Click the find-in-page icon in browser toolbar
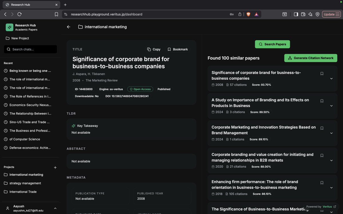This screenshot has width=343, height=214. tap(285, 14)
